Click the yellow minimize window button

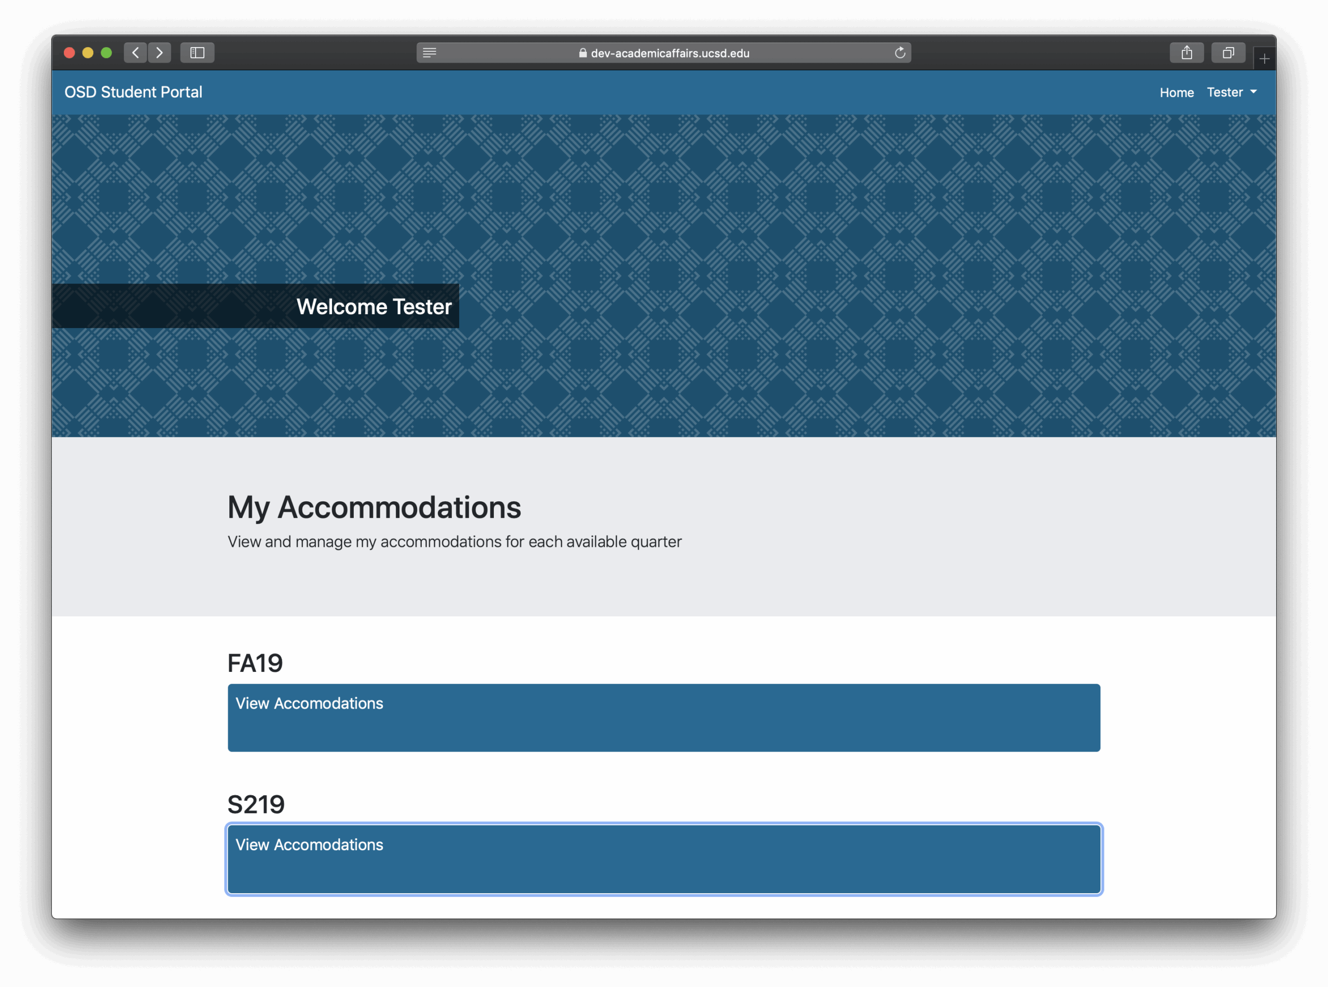point(88,52)
